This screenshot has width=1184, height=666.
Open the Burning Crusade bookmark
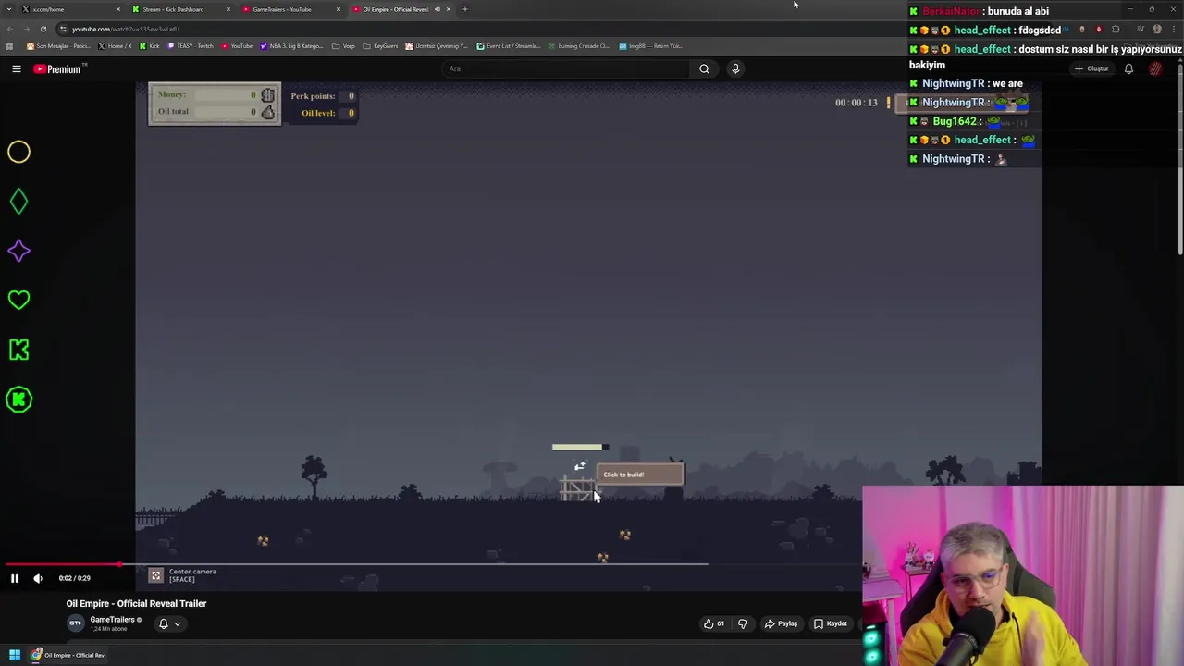[x=579, y=46]
